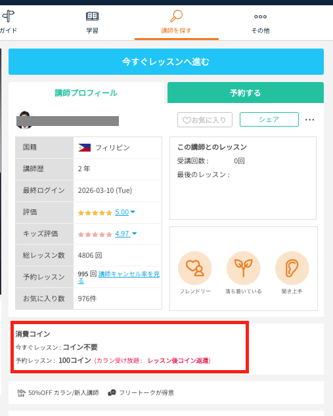333x416 pixels.
Task: Open the ガイド signpost icon
Action: pyautogui.click(x=8, y=16)
